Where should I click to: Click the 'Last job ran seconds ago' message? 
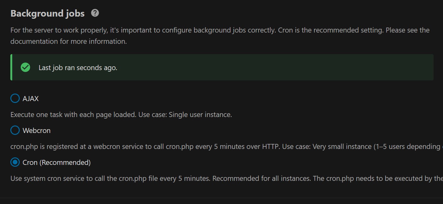point(78,68)
